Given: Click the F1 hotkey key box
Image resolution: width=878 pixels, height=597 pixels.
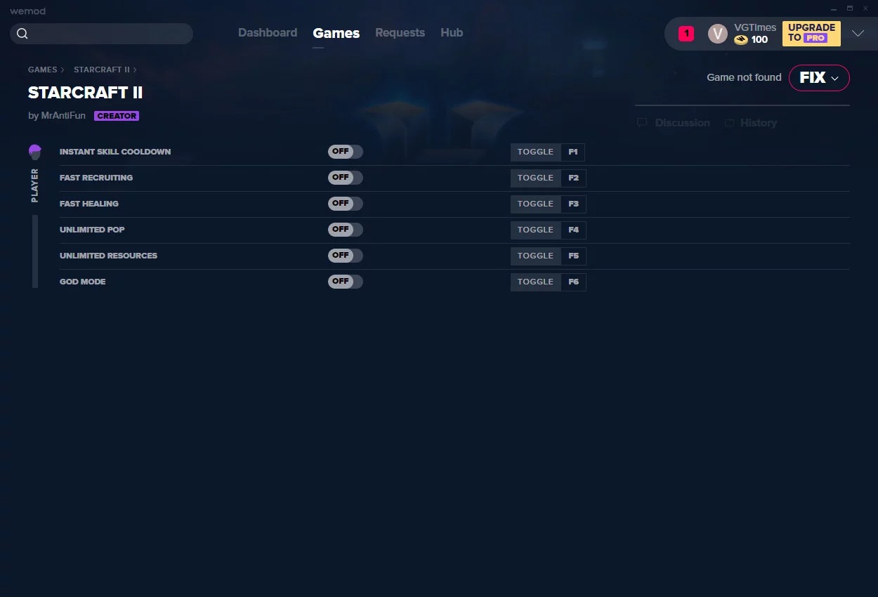Looking at the screenshot, I should point(573,152).
